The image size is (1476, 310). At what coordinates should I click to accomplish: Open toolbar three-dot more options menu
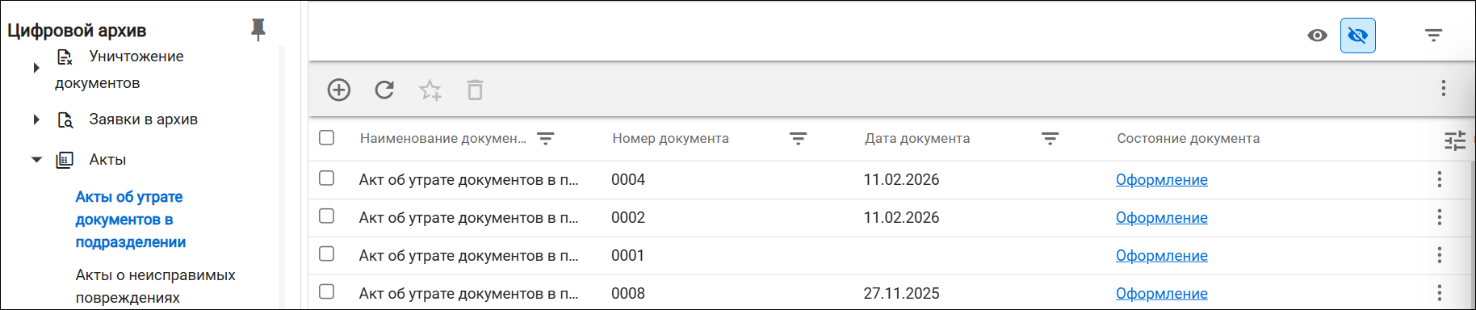1444,88
